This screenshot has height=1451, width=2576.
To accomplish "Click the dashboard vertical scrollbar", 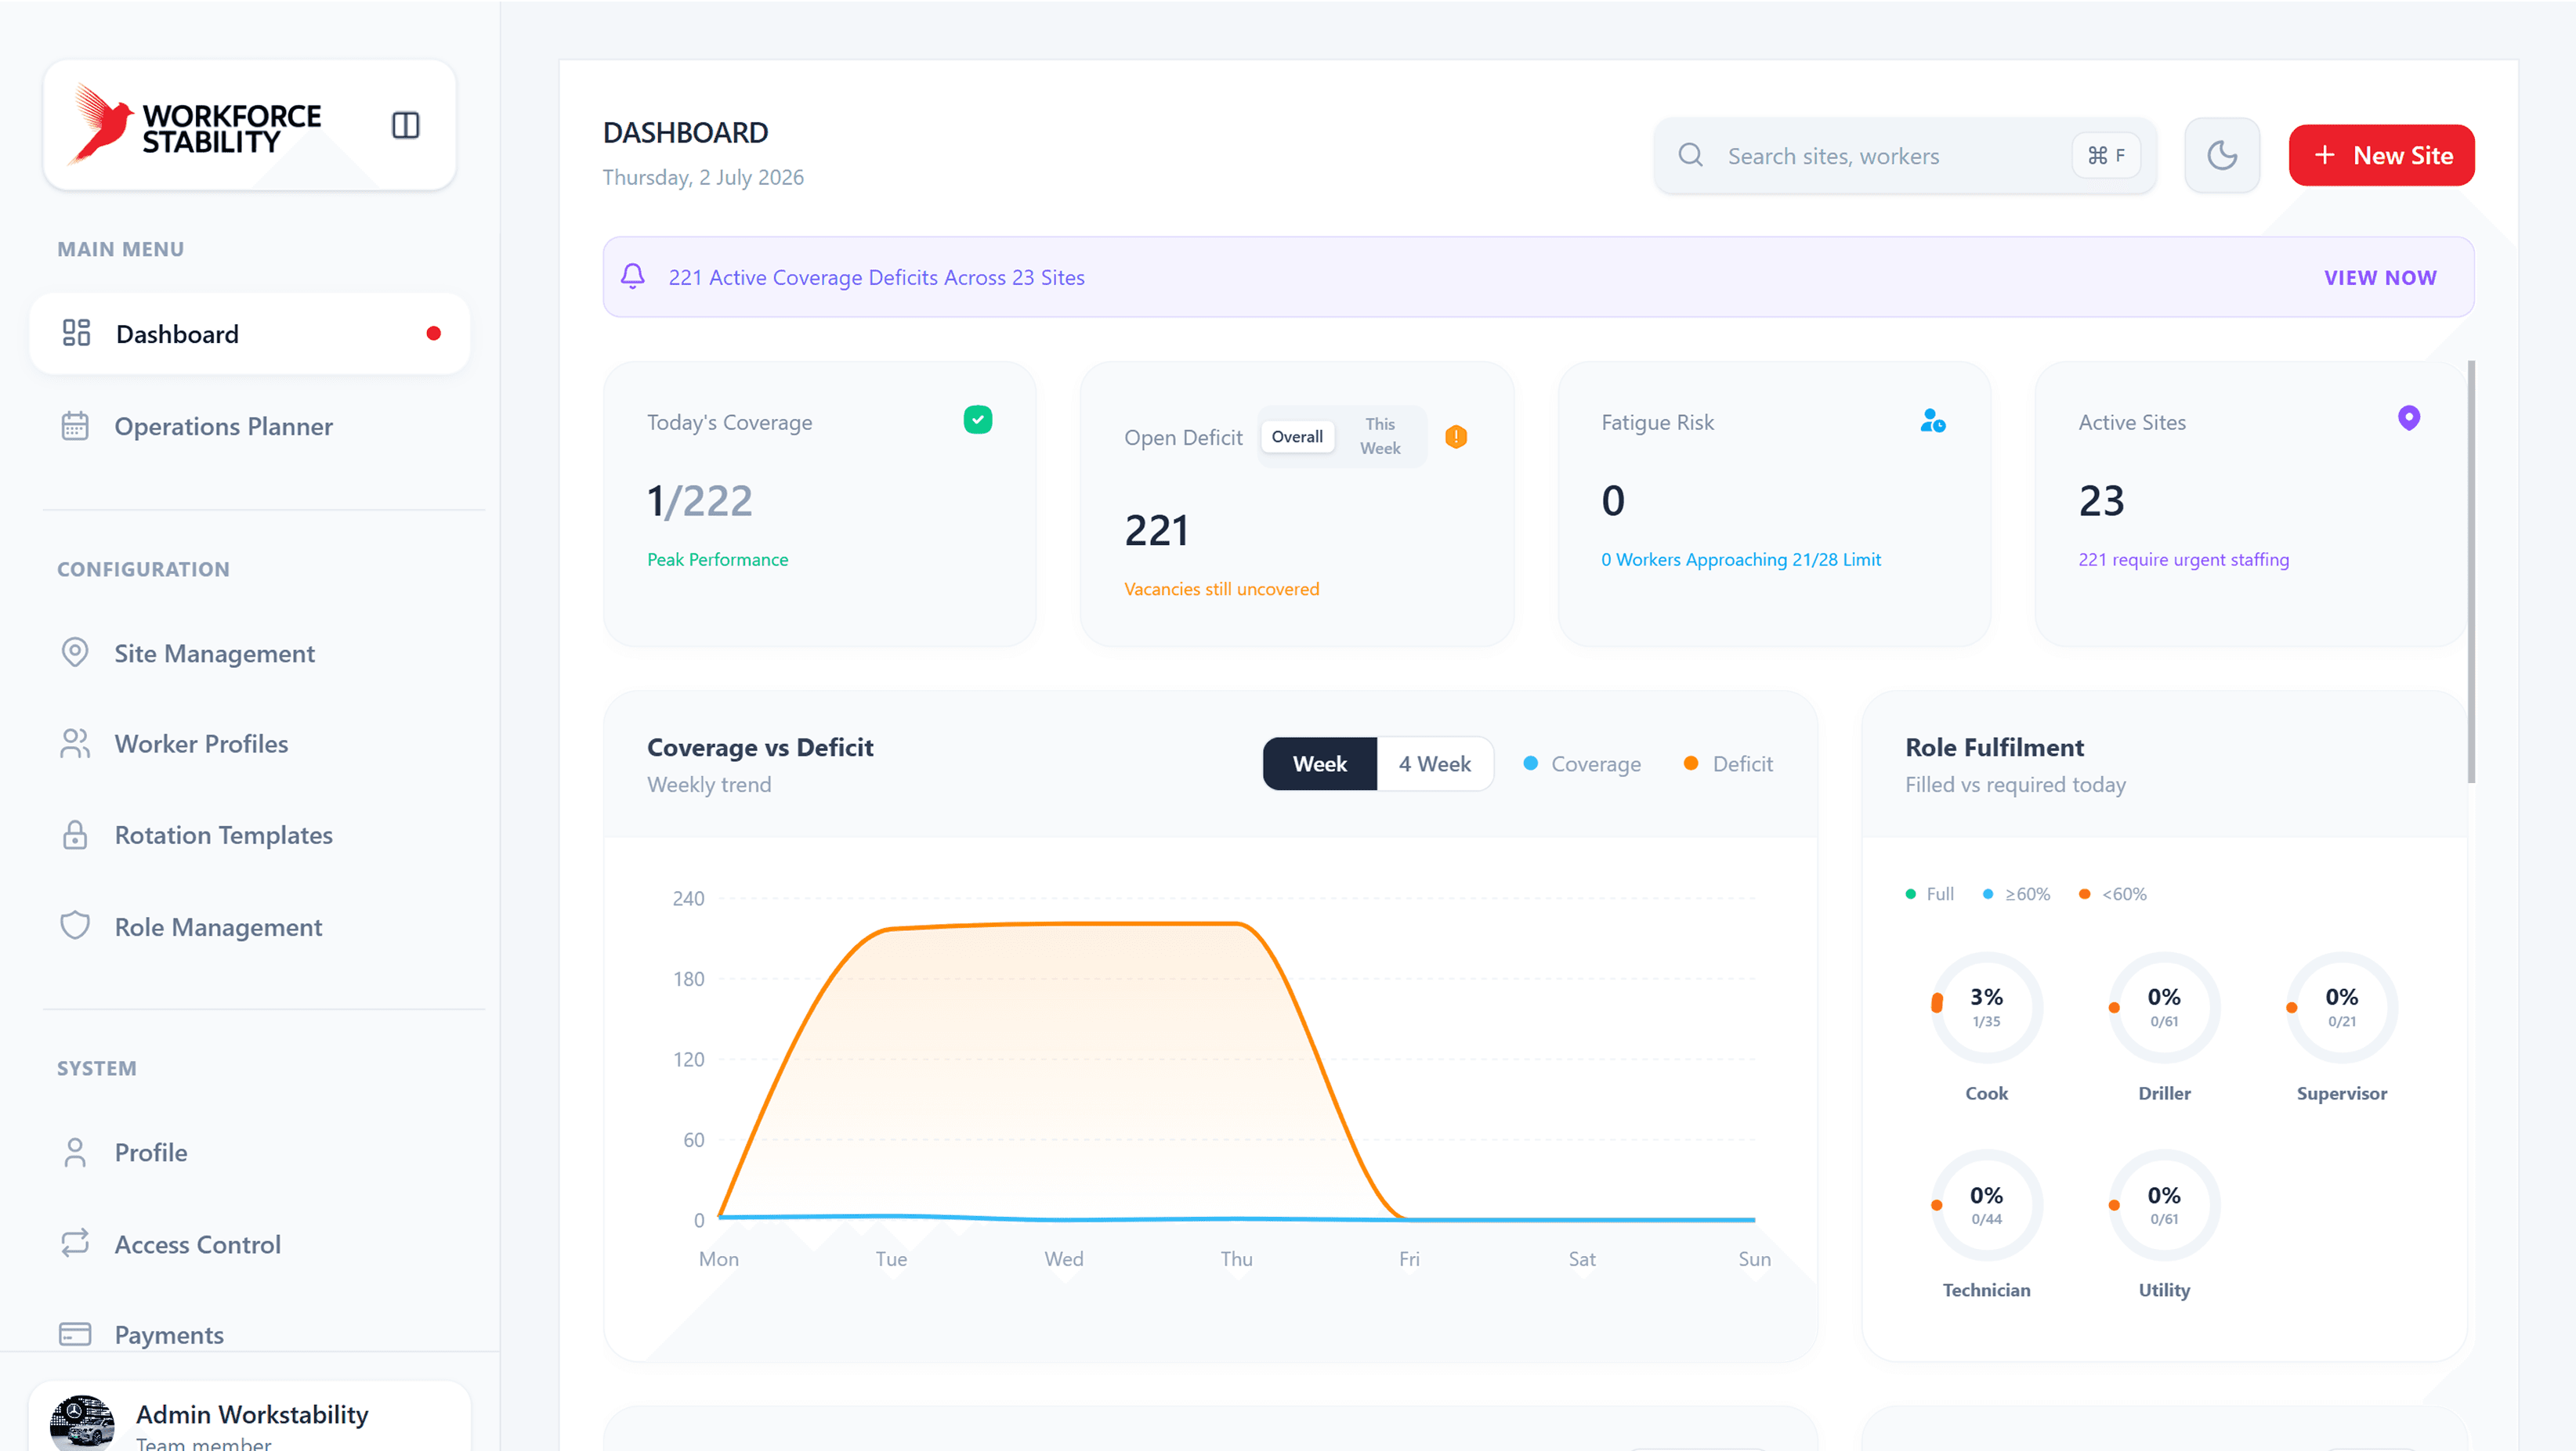I will coord(2471,572).
